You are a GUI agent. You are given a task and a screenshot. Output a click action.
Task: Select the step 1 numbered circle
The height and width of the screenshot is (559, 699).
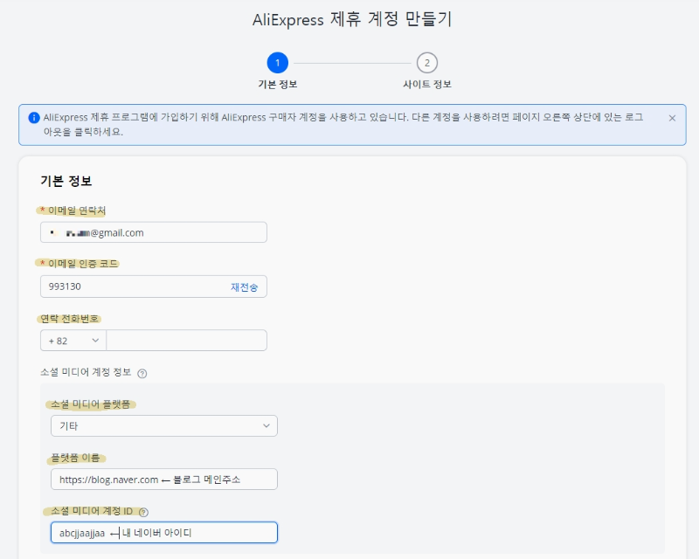[277, 63]
